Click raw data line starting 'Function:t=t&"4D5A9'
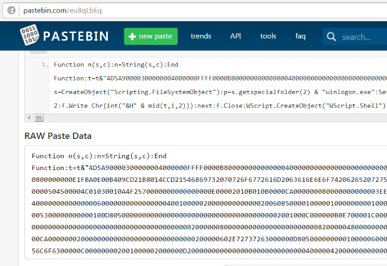This screenshot has width=387, height=266. [x=209, y=168]
